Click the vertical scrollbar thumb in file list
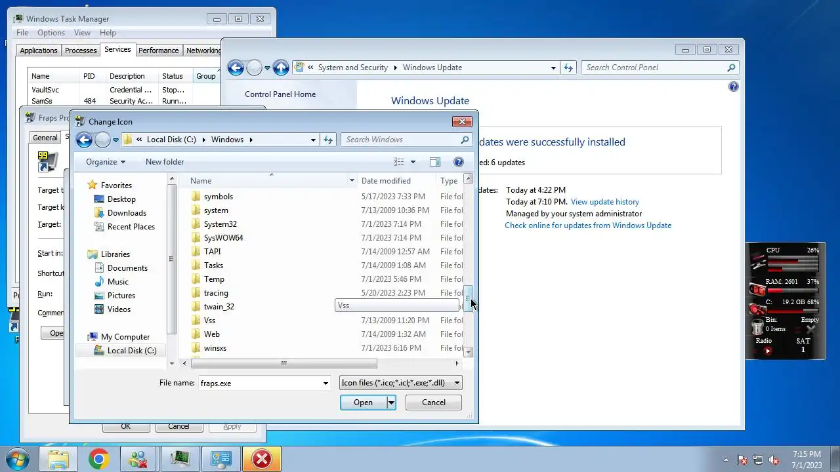Screen dimensions: 840x472 (x=468, y=298)
